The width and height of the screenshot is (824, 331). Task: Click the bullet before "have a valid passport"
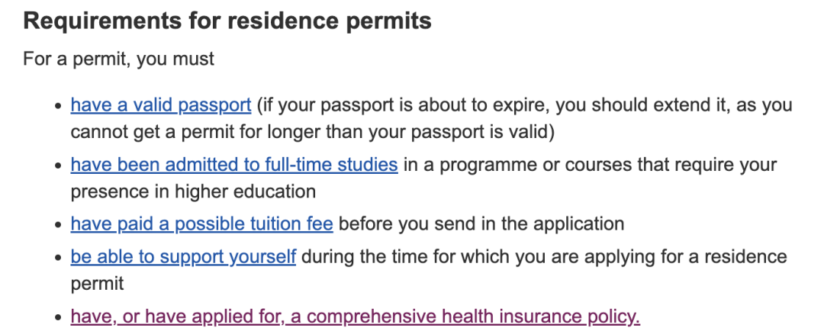tap(59, 106)
